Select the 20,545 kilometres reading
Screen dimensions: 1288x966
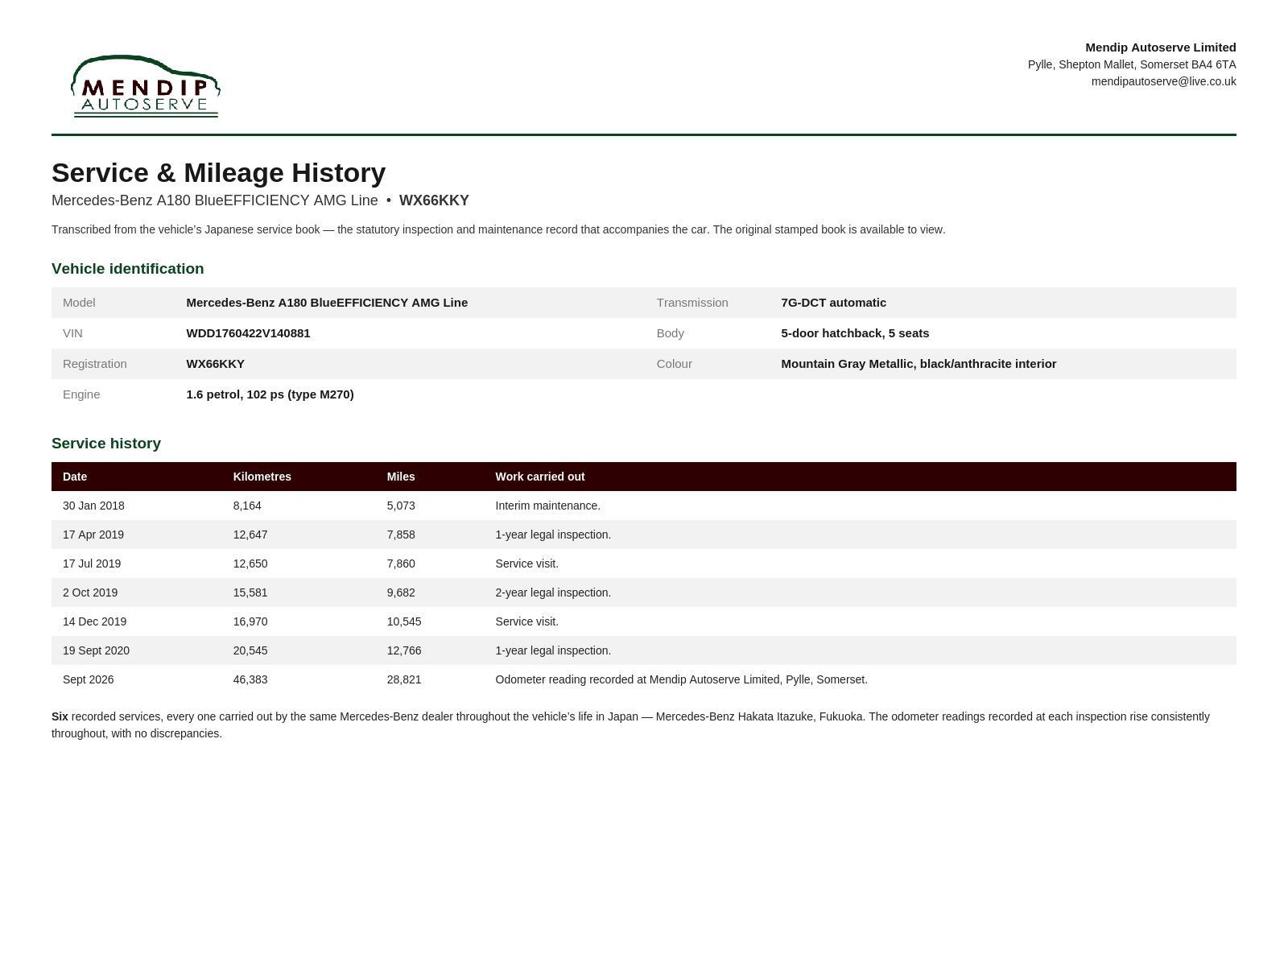[x=250, y=650]
